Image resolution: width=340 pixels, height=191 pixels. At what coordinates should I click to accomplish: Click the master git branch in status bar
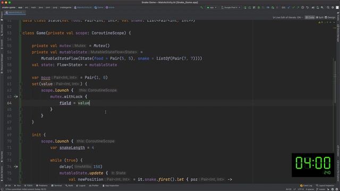click(320, 189)
